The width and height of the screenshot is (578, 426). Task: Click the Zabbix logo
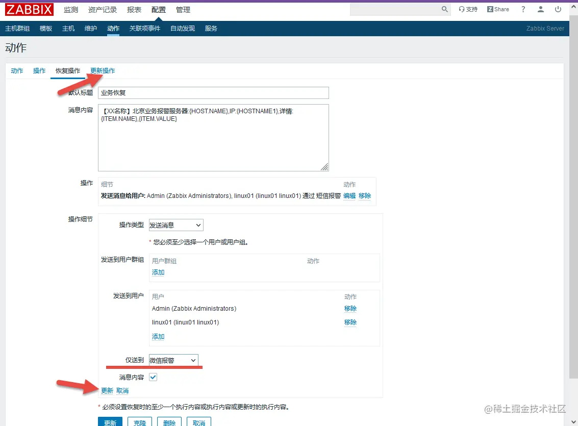click(29, 10)
